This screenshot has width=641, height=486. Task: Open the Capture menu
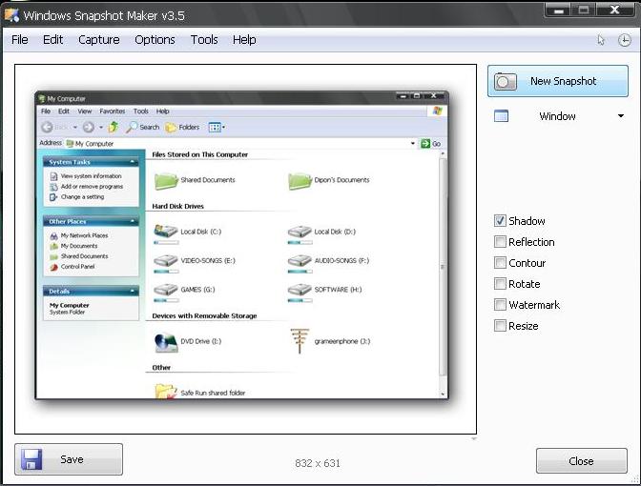(99, 40)
